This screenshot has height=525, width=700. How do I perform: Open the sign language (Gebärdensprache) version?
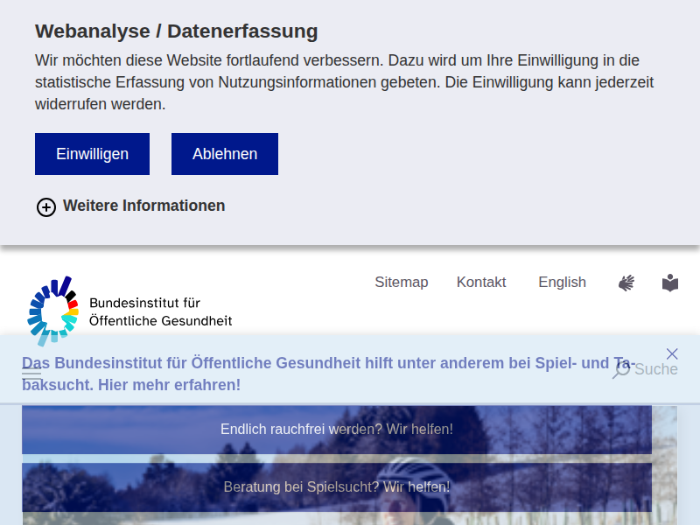coord(626,282)
